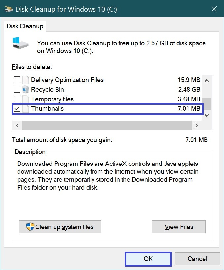Uncheck the Thumbnails checkbox
Viewport: 224px width, 270px height.
click(x=17, y=108)
